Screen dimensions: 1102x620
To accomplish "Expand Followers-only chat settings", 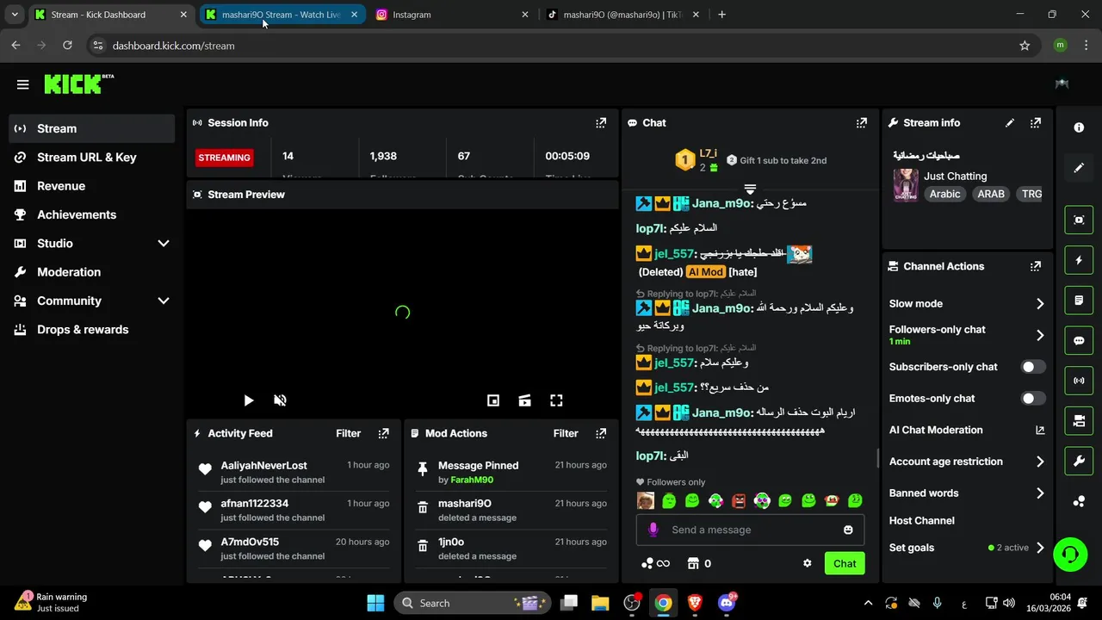I will point(1040,336).
